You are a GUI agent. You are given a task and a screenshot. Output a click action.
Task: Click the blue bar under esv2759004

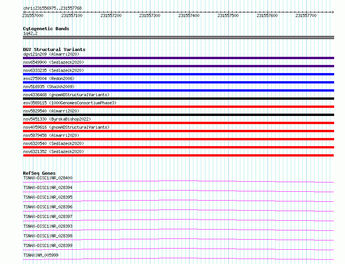[178, 82]
